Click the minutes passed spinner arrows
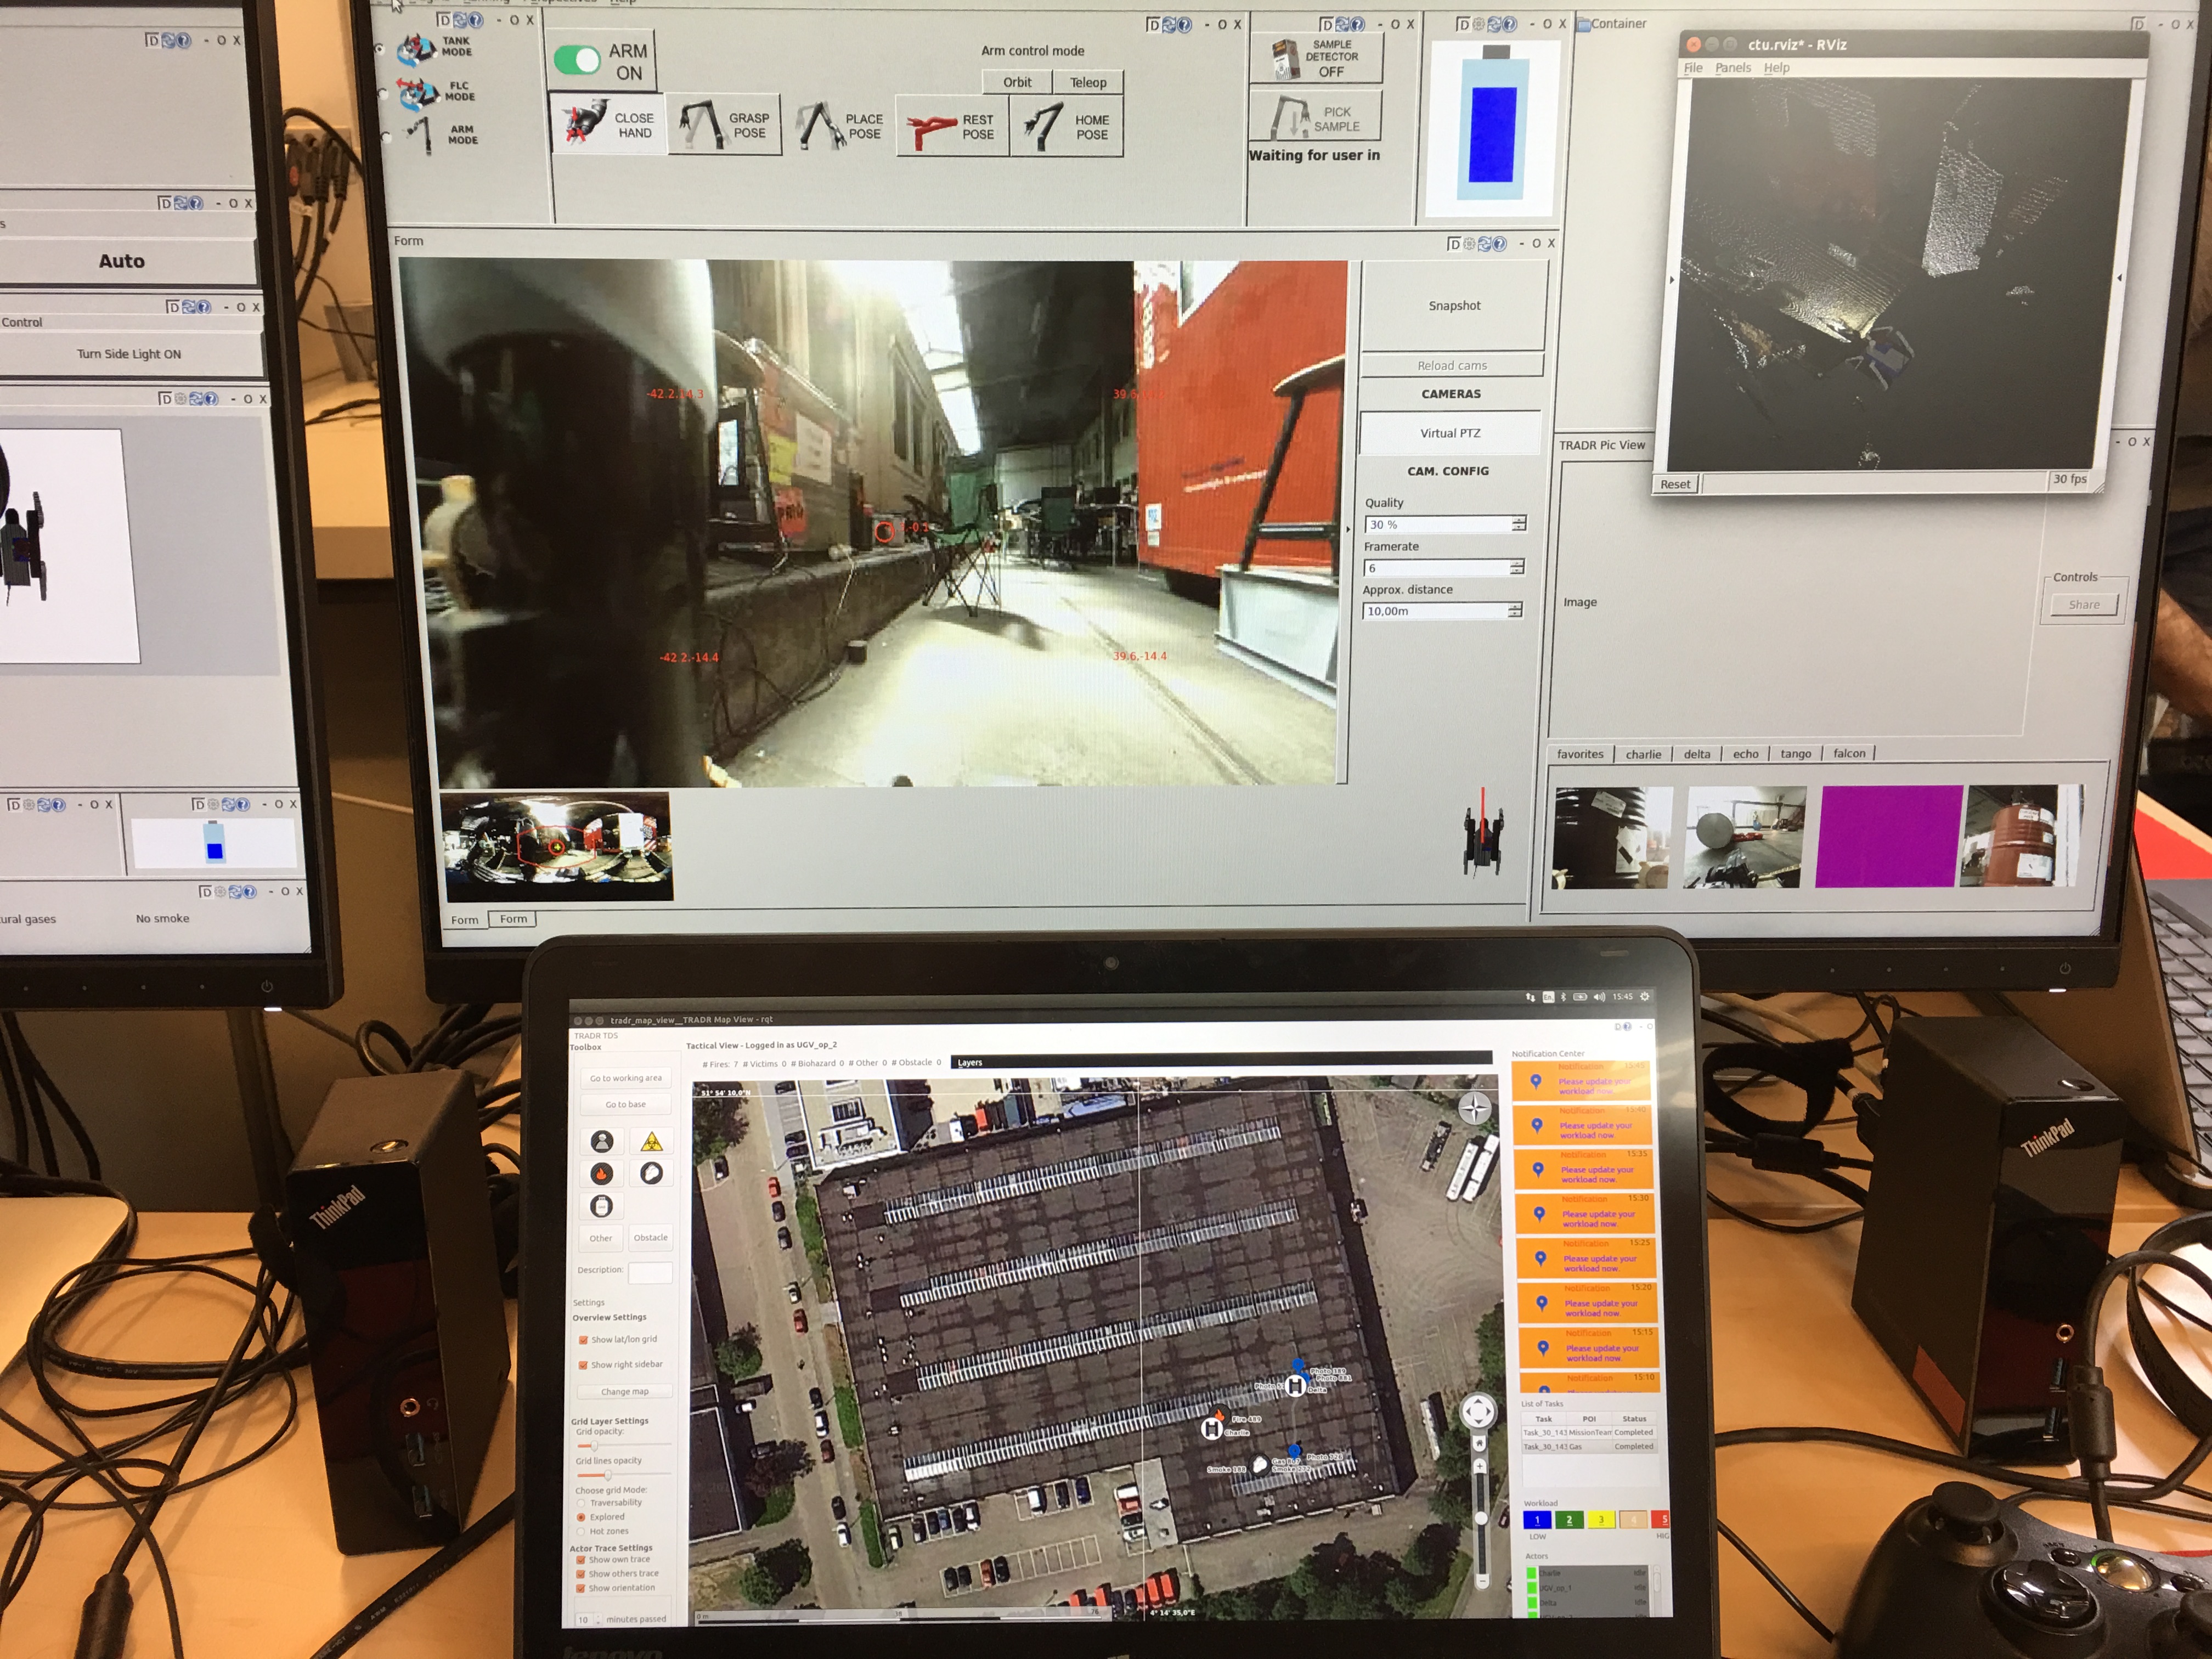2212x1659 pixels. (x=598, y=1619)
